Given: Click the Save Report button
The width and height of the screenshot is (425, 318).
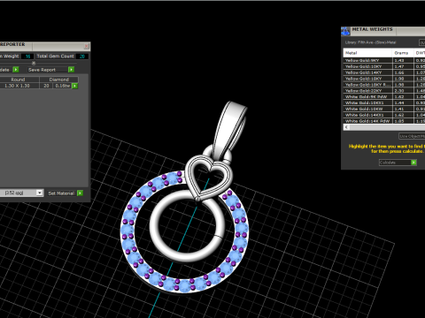Looking at the screenshot, I should [47, 70].
